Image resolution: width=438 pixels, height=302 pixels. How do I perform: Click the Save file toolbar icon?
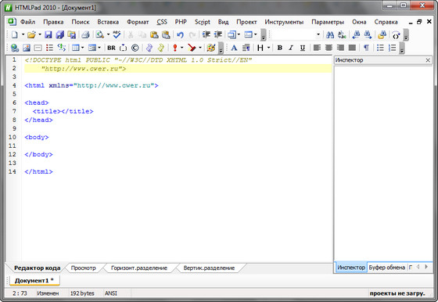tap(48, 34)
